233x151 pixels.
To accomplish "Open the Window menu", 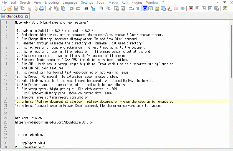I will pyautogui.click(x=152, y=2).
